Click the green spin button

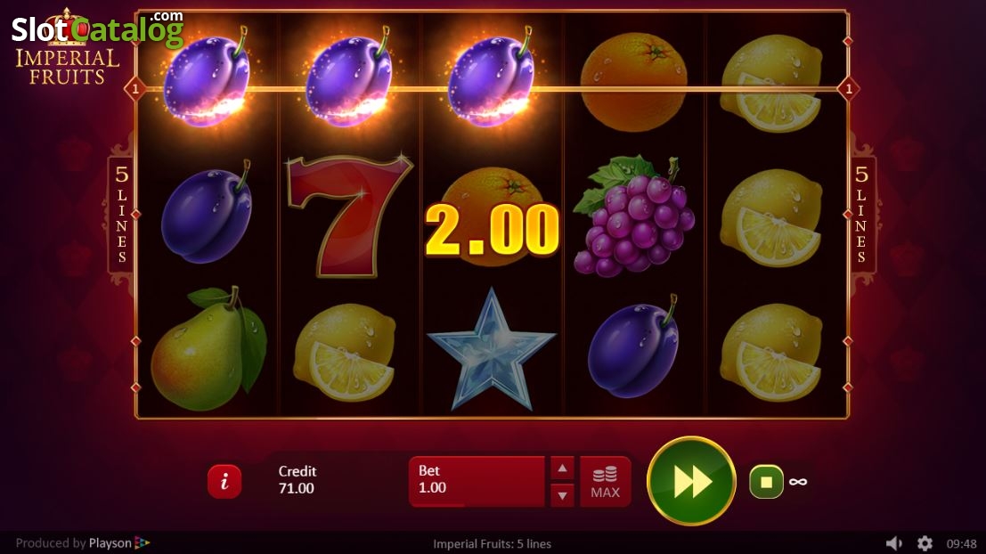(692, 481)
